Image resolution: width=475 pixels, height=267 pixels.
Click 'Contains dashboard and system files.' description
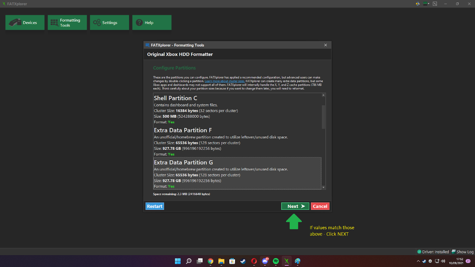click(x=186, y=105)
